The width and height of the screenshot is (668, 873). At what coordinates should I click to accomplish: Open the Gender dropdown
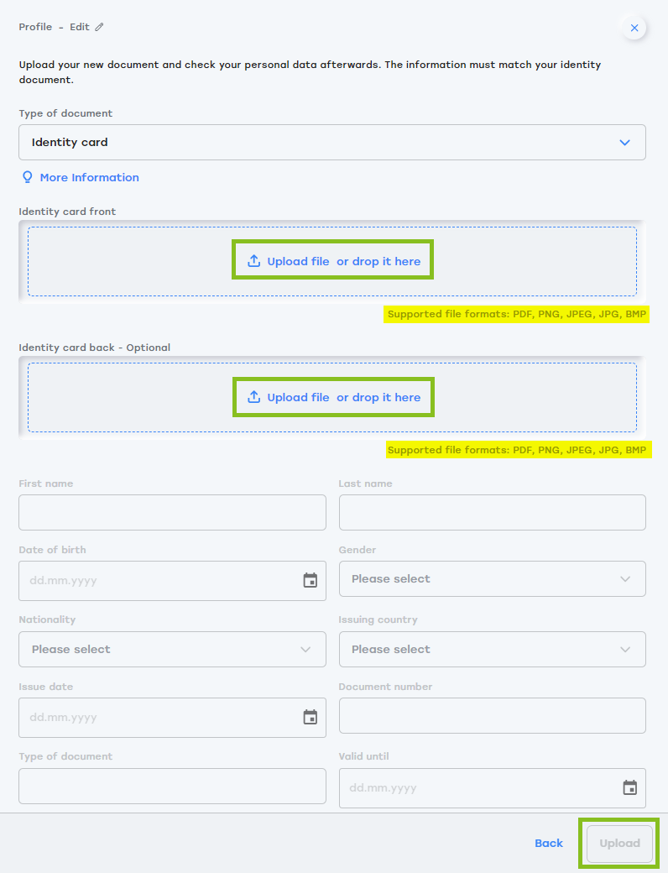point(492,579)
